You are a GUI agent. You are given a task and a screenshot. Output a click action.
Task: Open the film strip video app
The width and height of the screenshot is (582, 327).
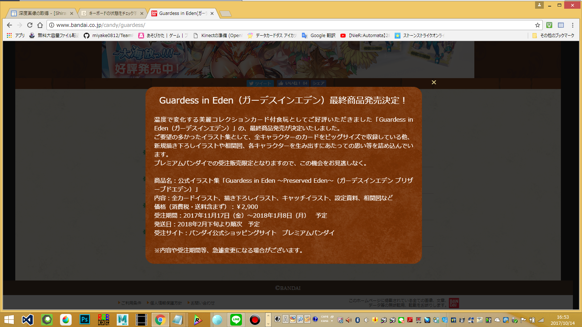[141, 320]
